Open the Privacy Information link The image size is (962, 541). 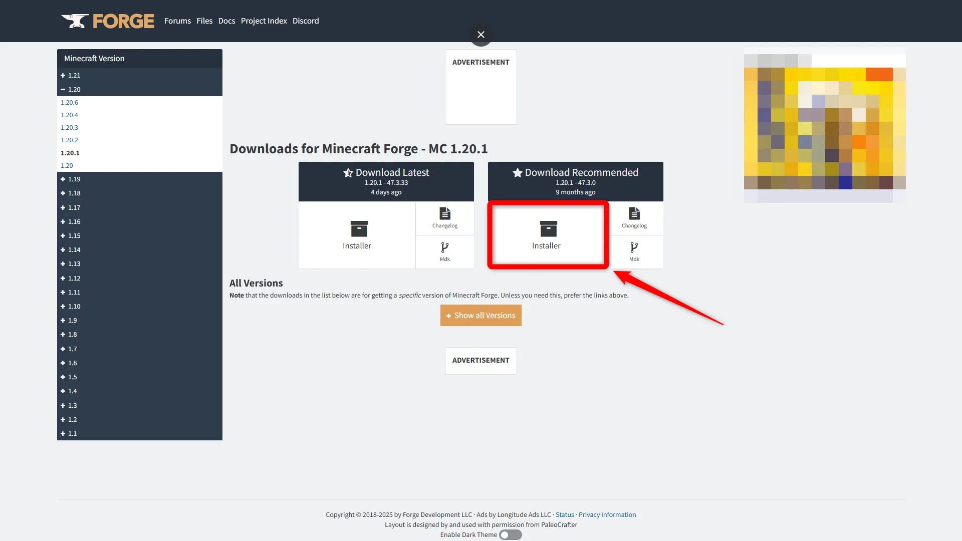click(607, 514)
